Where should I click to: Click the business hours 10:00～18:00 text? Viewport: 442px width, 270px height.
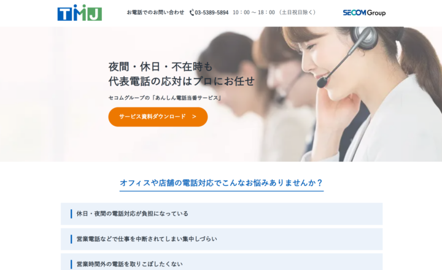(x=254, y=12)
